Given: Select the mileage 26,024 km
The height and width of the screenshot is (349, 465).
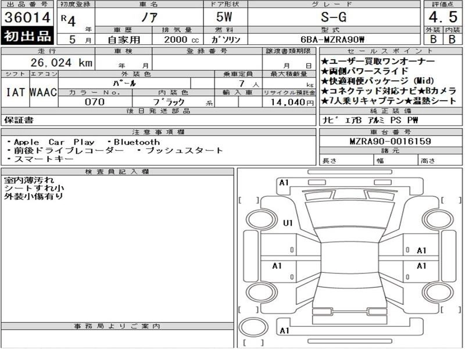Looking at the screenshot, I should click(x=62, y=63).
